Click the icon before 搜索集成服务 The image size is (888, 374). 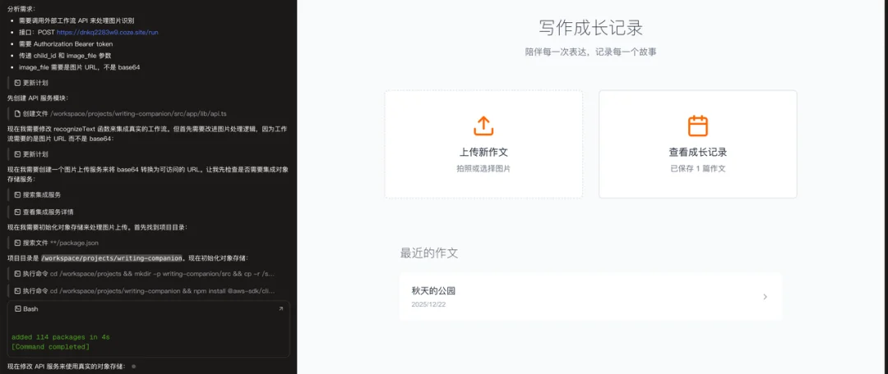point(18,194)
